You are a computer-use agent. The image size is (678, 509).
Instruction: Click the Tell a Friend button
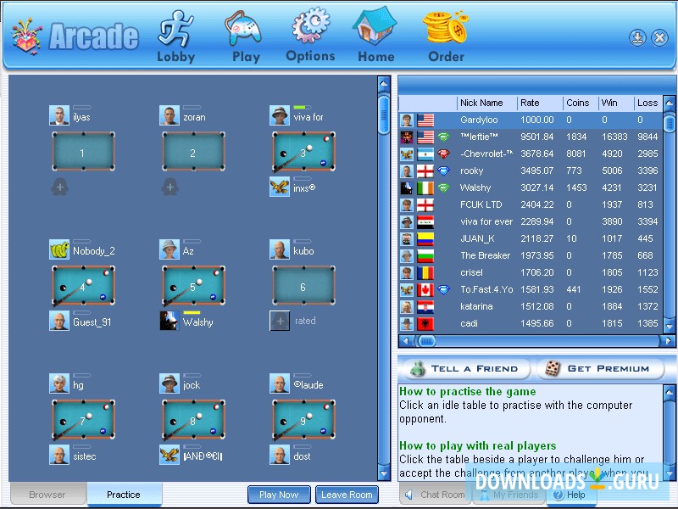tap(466, 368)
